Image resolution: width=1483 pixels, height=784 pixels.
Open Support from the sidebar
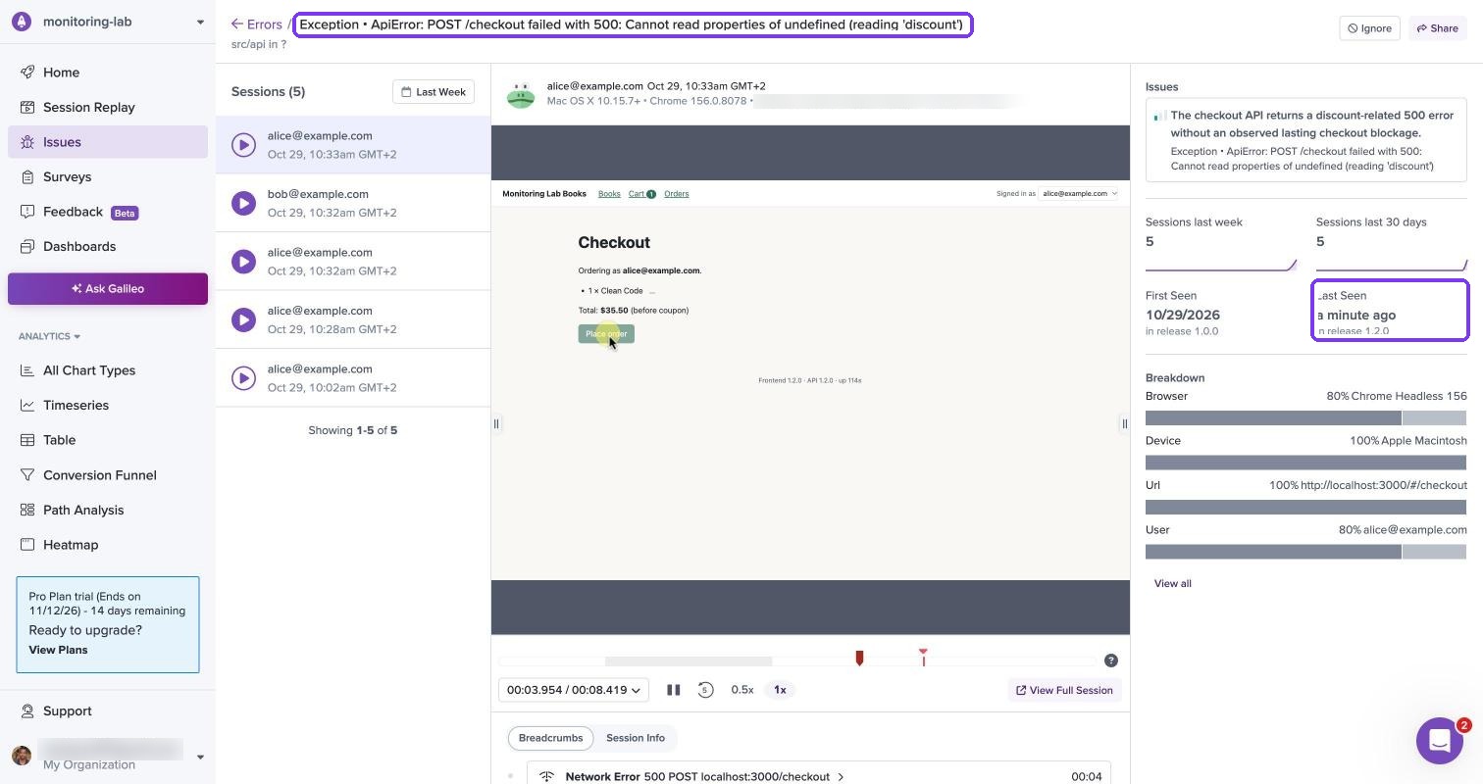click(108, 710)
